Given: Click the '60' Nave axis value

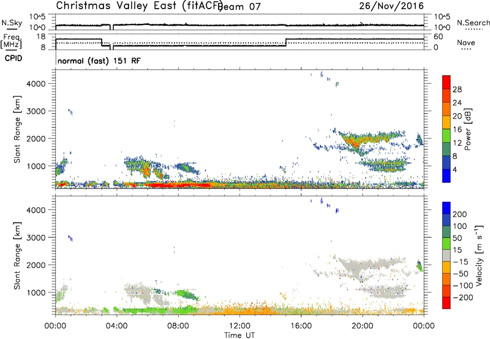Looking at the screenshot, I should click(x=438, y=37).
